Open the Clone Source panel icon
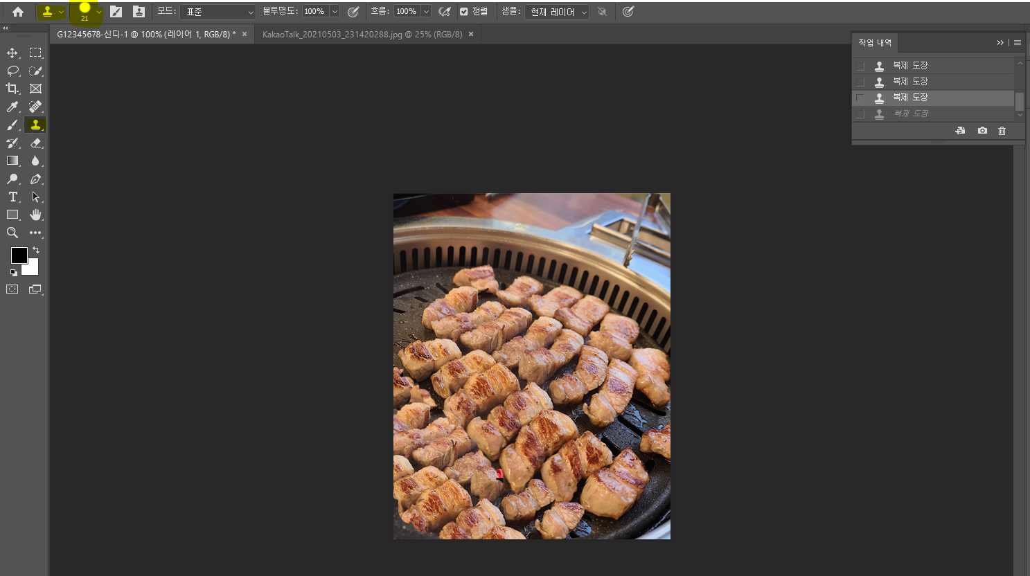This screenshot has width=1030, height=576. click(x=139, y=12)
